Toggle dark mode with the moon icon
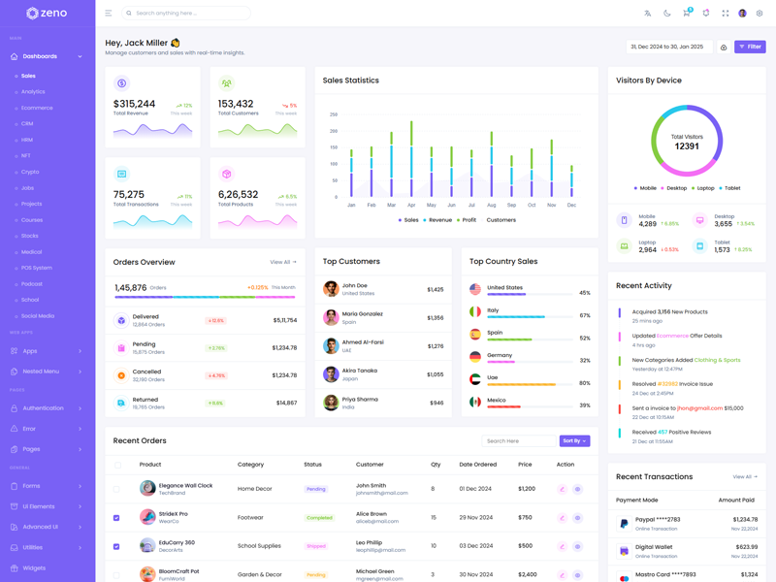The height and width of the screenshot is (582, 776). point(666,14)
